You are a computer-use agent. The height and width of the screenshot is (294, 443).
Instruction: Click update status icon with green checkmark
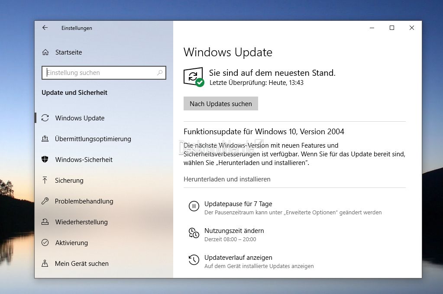coord(194,77)
